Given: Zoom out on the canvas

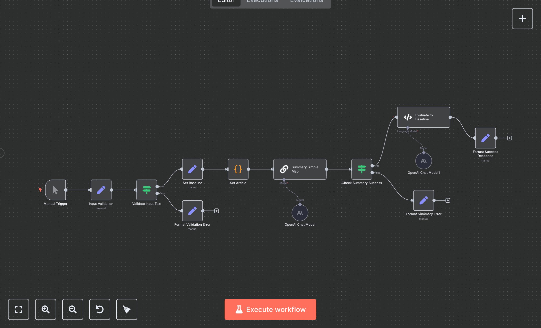Looking at the screenshot, I should point(73,309).
